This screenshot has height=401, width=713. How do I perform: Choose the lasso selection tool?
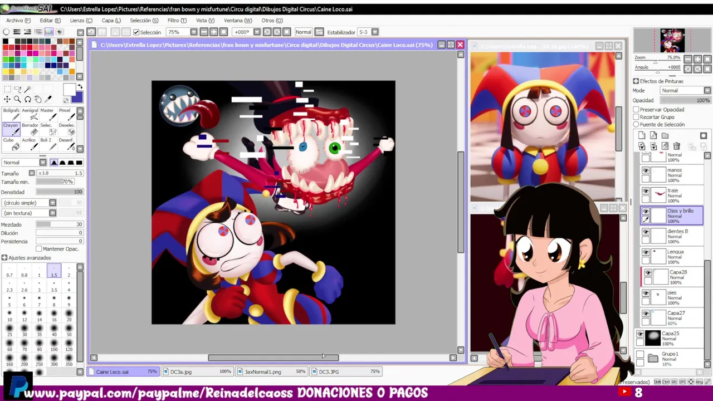click(17, 89)
